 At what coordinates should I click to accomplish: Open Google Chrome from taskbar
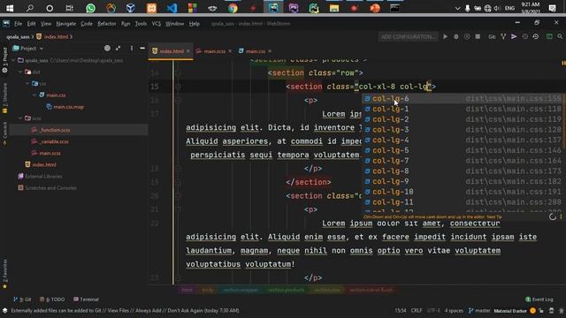pyautogui.click(x=233, y=8)
